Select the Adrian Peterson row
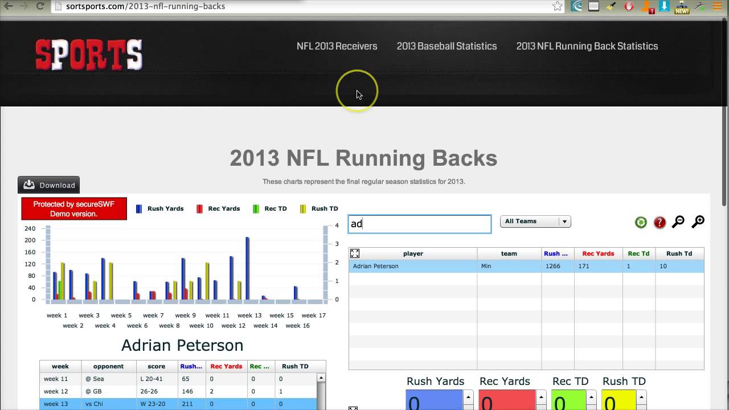The image size is (729, 410). [526, 266]
